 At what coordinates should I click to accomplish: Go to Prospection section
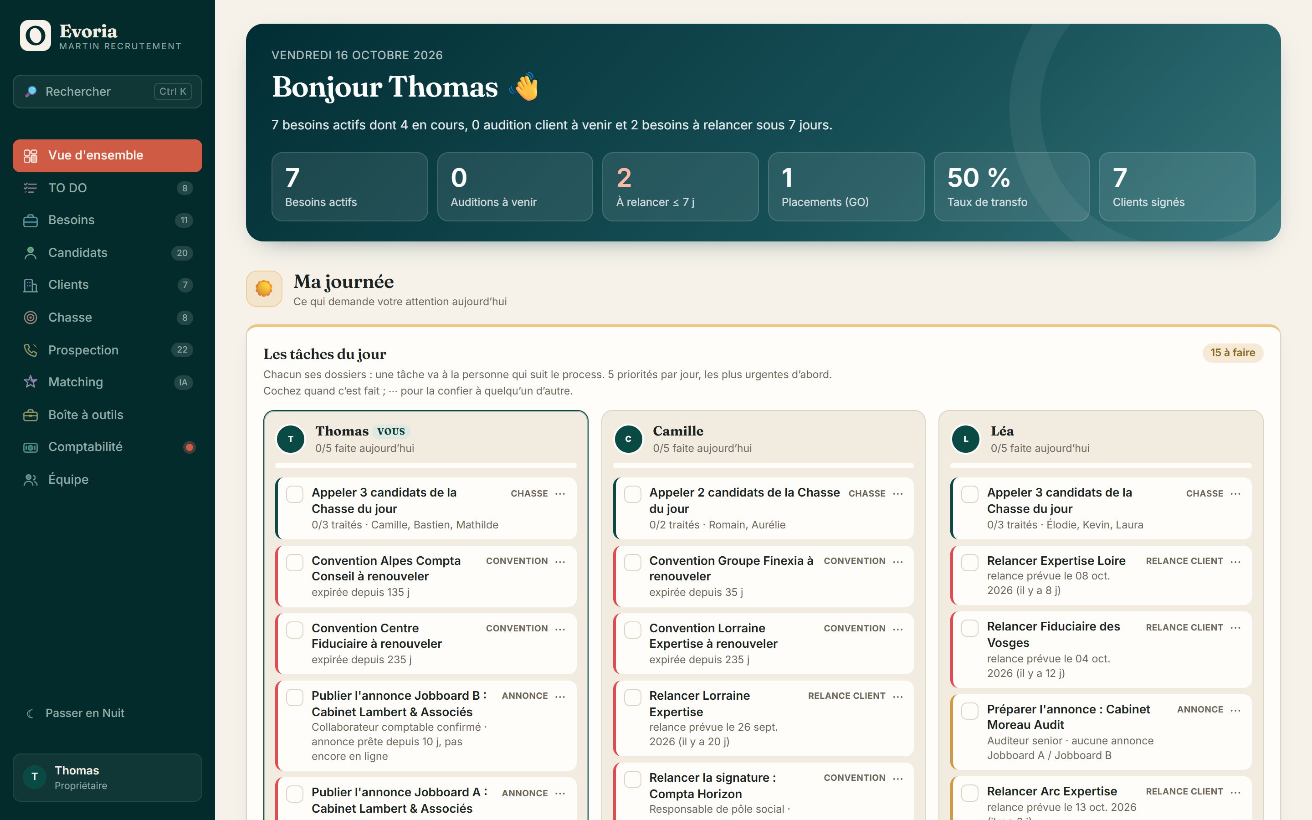tap(108, 350)
